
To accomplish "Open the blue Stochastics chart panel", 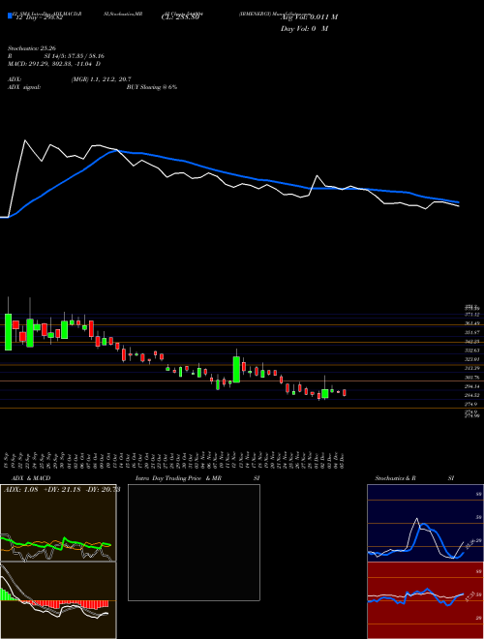I will (425, 523).
